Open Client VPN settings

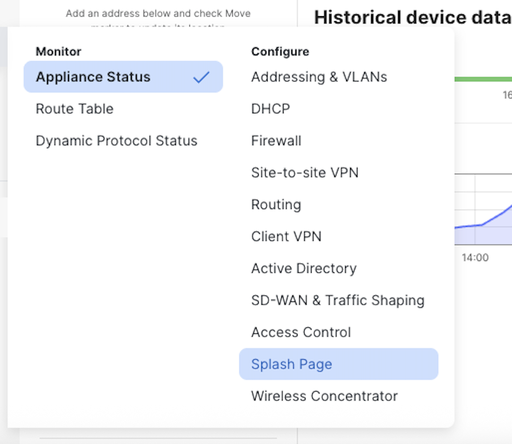[x=286, y=236]
